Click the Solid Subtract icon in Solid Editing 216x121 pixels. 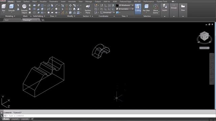(34, 9)
